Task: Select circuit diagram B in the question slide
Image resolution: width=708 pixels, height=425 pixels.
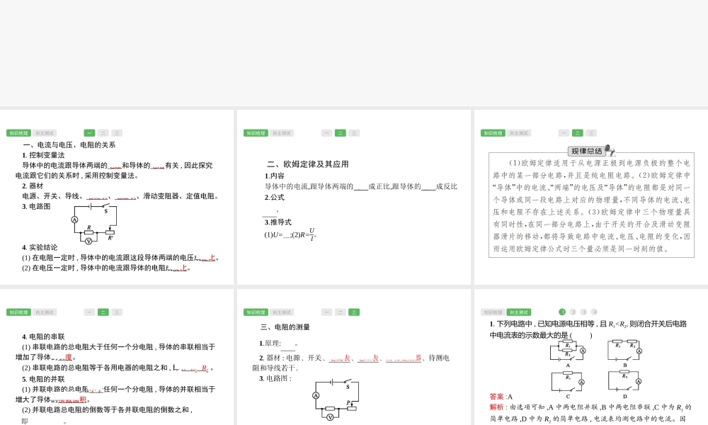Action: pos(624,351)
